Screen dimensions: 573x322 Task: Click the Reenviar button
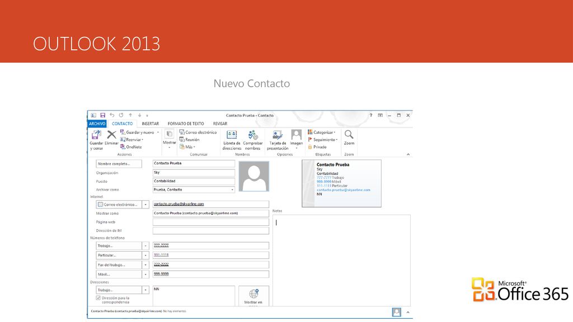(x=132, y=139)
